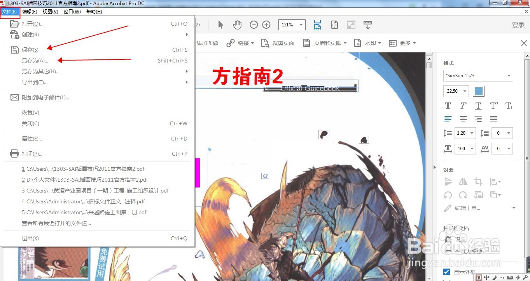Select the arrow selection tool
Image resolution: width=530 pixels, height=281 pixels.
click(220, 24)
